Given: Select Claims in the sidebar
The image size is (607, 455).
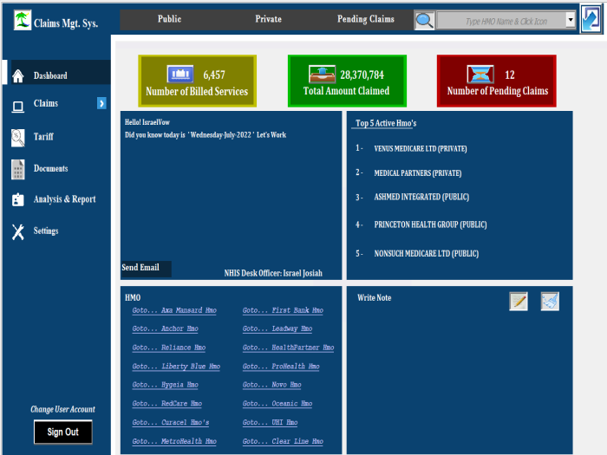Looking at the screenshot, I should click(46, 103).
